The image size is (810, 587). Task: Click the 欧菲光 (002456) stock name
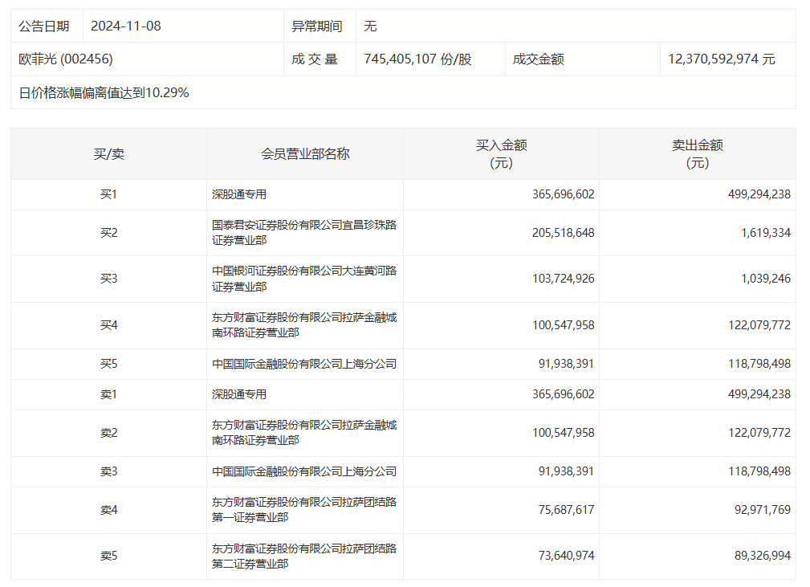[66, 59]
